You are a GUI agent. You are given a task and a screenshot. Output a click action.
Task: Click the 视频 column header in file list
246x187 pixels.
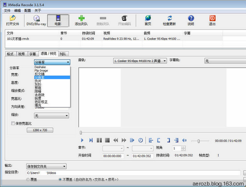coord(122,33)
